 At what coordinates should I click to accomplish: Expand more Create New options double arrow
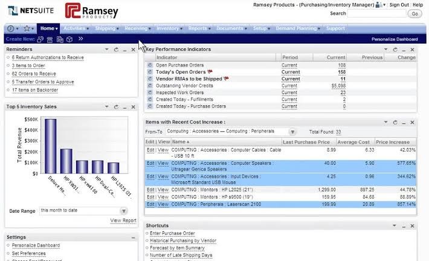coord(80,39)
